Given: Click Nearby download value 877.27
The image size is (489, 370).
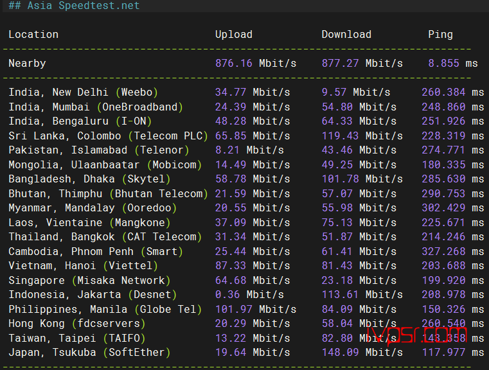Looking at the screenshot, I should click(x=340, y=64).
